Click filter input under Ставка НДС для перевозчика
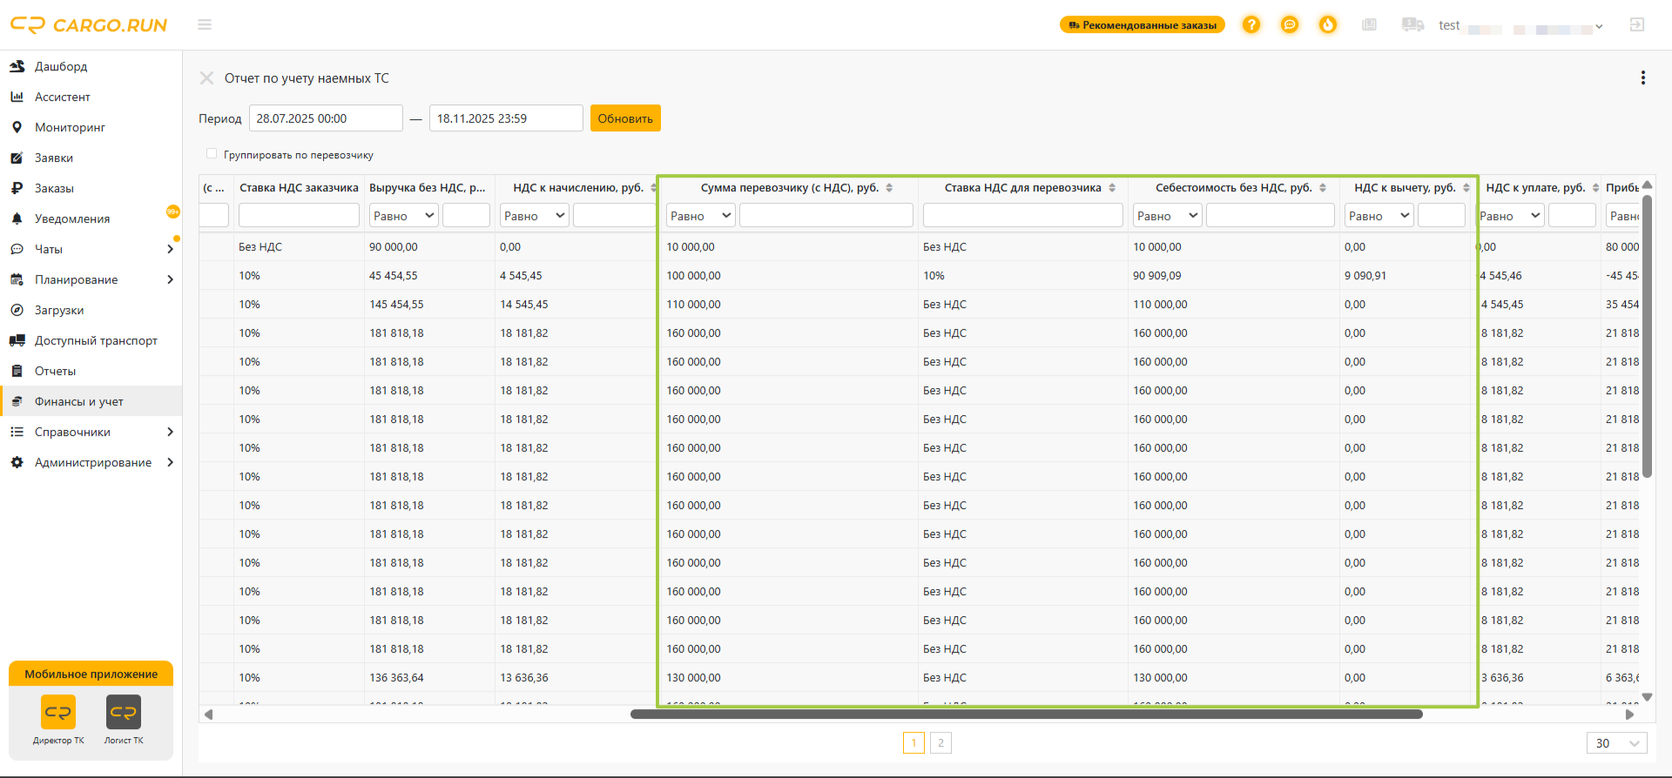 (1022, 215)
